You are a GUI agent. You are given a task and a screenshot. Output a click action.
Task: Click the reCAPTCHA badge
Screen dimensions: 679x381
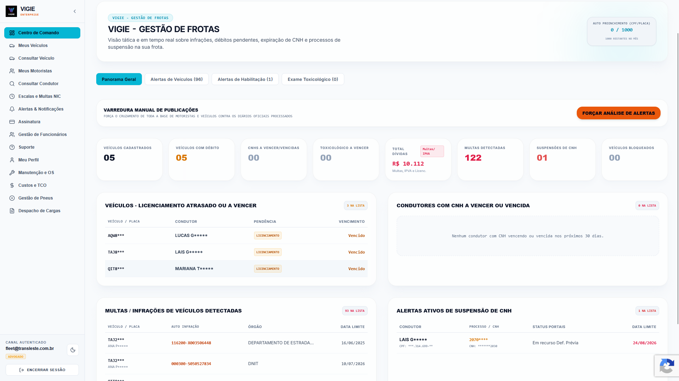click(667, 366)
